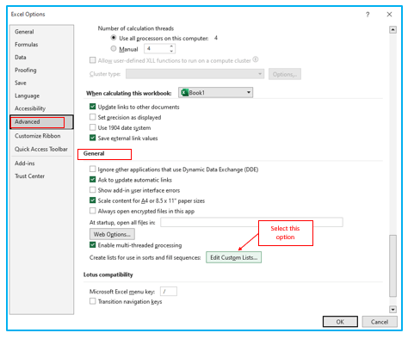This screenshot has width=408, height=339.
Task: Disable multi-threaded processing checkbox
Action: coord(92,245)
